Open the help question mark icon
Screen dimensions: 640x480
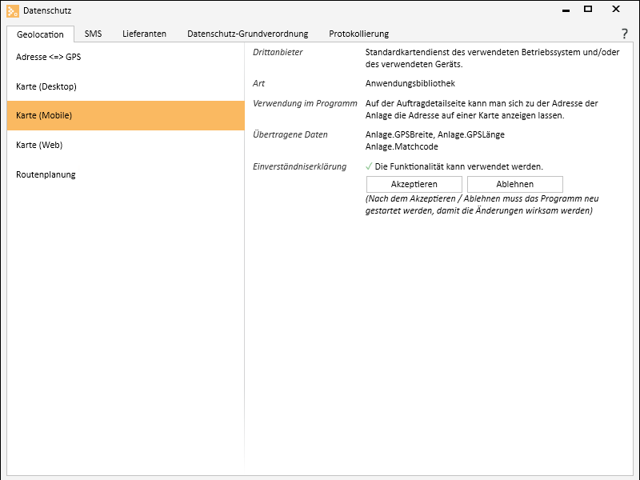625,34
